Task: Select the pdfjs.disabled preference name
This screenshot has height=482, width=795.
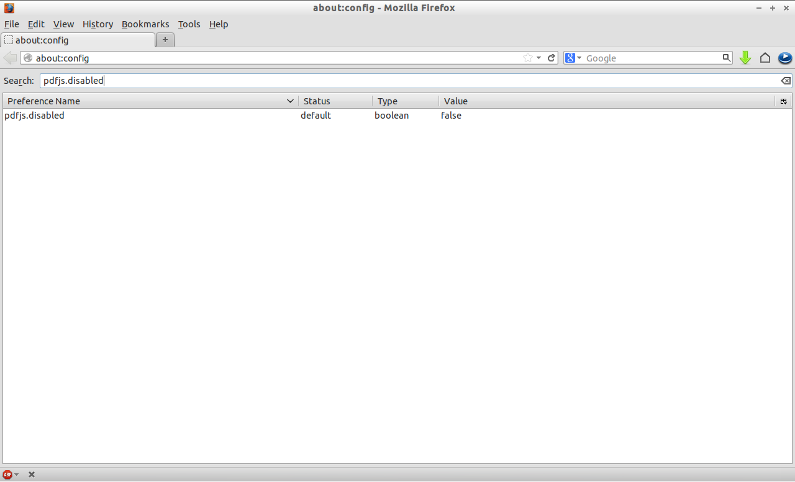Action: (x=34, y=116)
